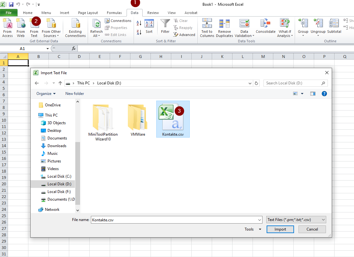Open the VMWare folder
The width and height of the screenshot is (354, 257).
pos(138,120)
